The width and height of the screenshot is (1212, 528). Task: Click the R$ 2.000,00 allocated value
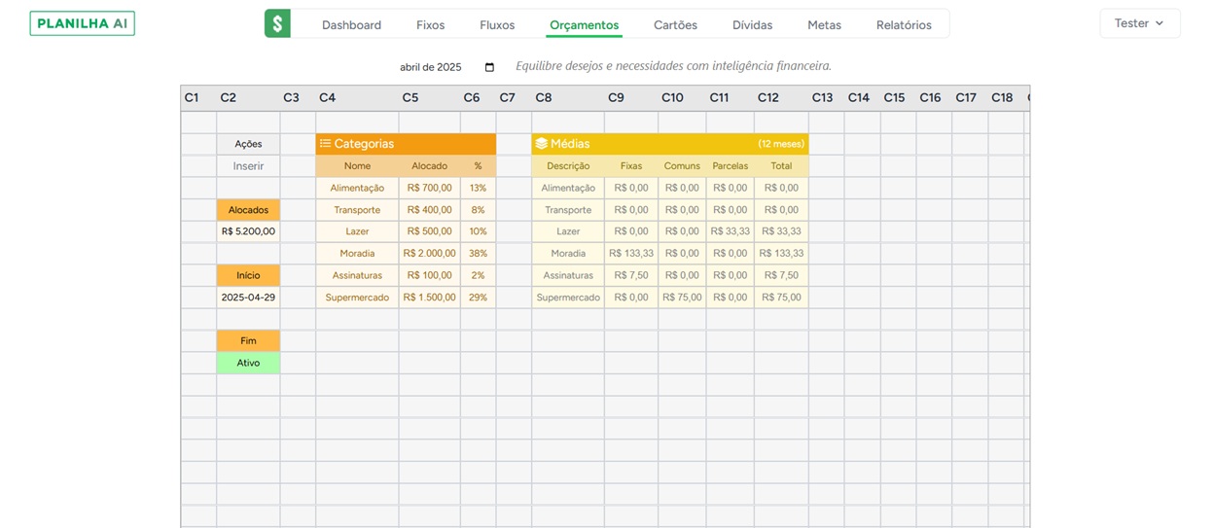pyautogui.click(x=429, y=254)
